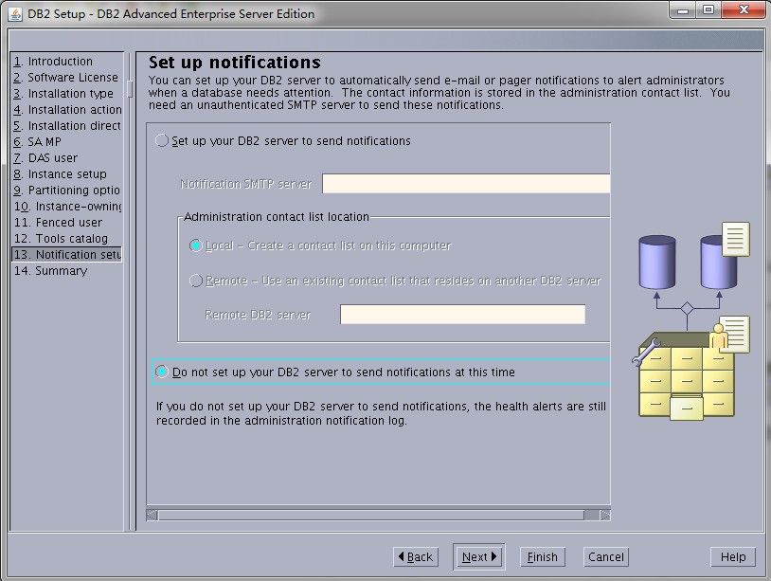
Task: Open step 12 Tools catalog
Action: [x=61, y=239]
